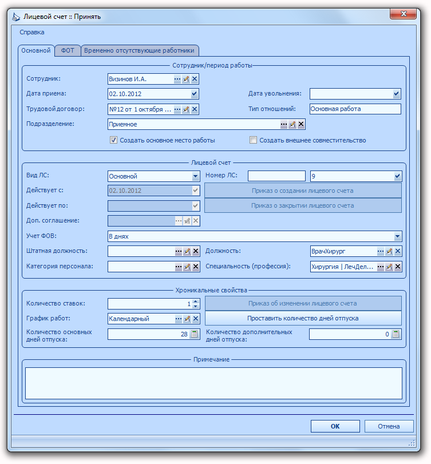Expand the Дата приема date dropdown
Viewport: 431px width, 464px height.
[x=194, y=94]
